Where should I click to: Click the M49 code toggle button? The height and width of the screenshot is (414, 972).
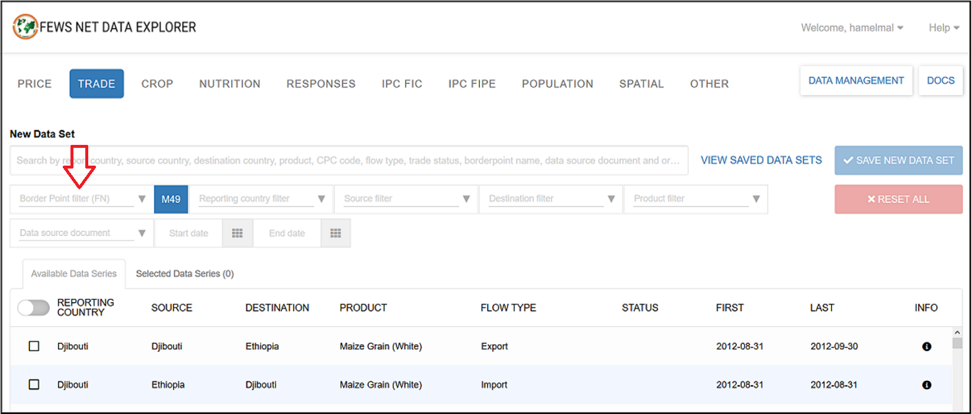click(x=171, y=199)
